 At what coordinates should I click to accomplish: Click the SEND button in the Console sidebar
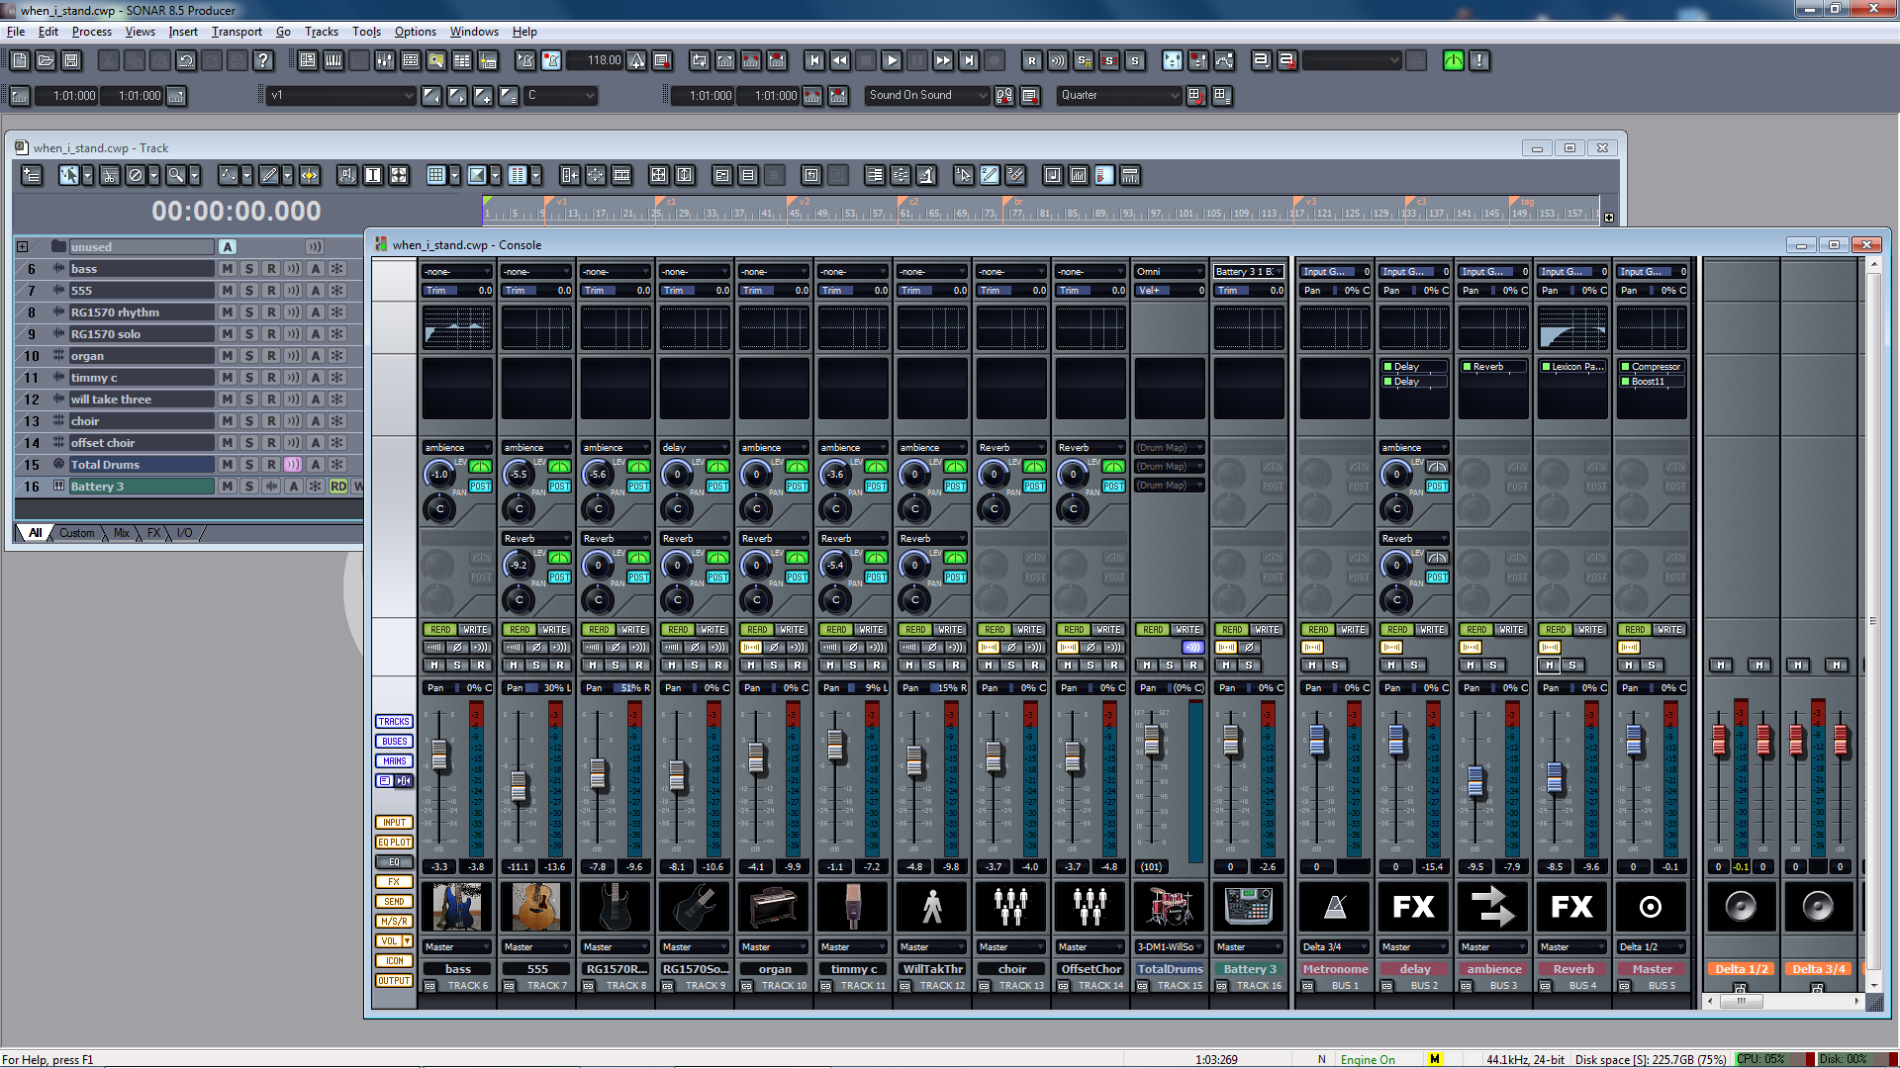[394, 902]
